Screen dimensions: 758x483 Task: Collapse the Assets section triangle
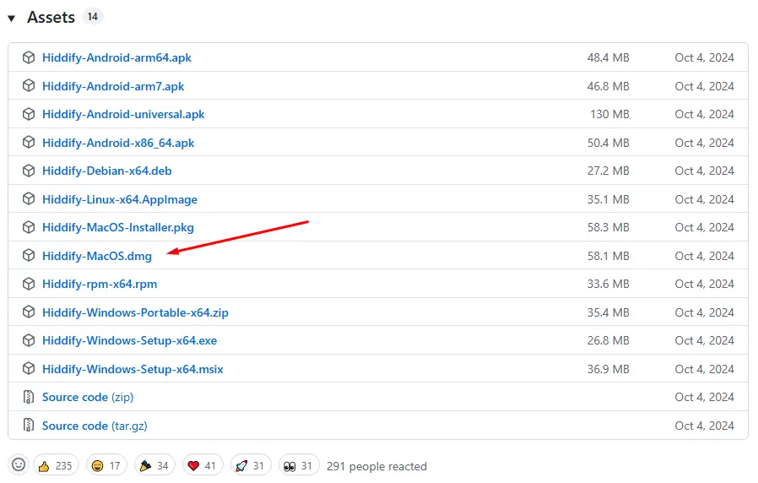tap(12, 19)
